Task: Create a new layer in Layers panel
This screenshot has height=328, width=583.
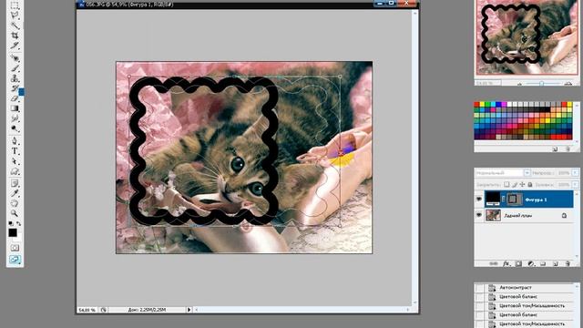Action: (x=556, y=263)
